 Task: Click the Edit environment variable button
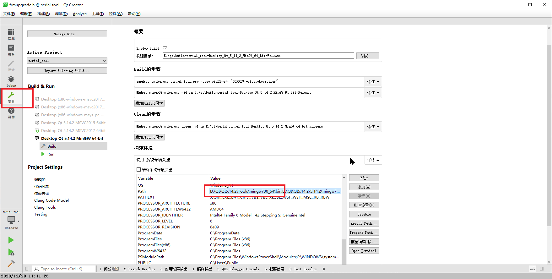coord(364,178)
